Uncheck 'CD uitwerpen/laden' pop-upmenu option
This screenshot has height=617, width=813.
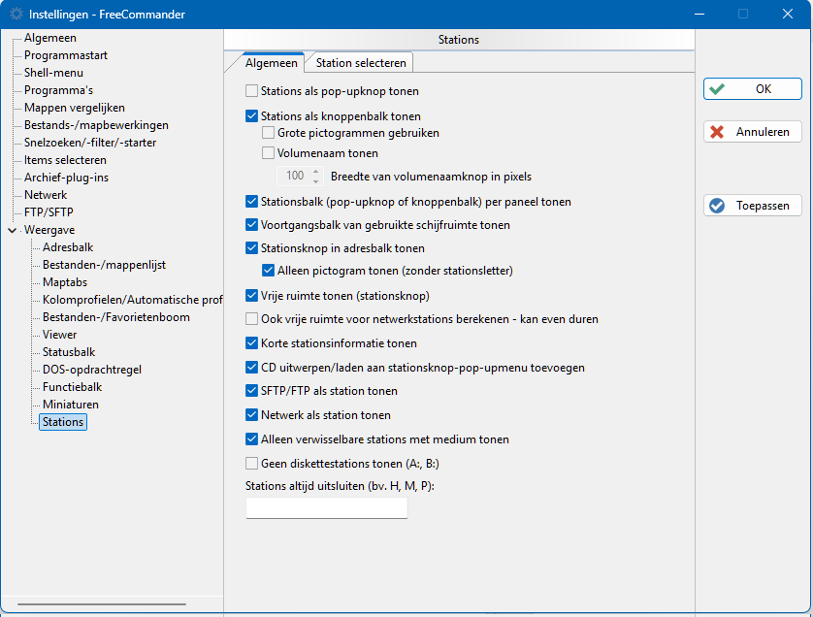pyautogui.click(x=252, y=367)
